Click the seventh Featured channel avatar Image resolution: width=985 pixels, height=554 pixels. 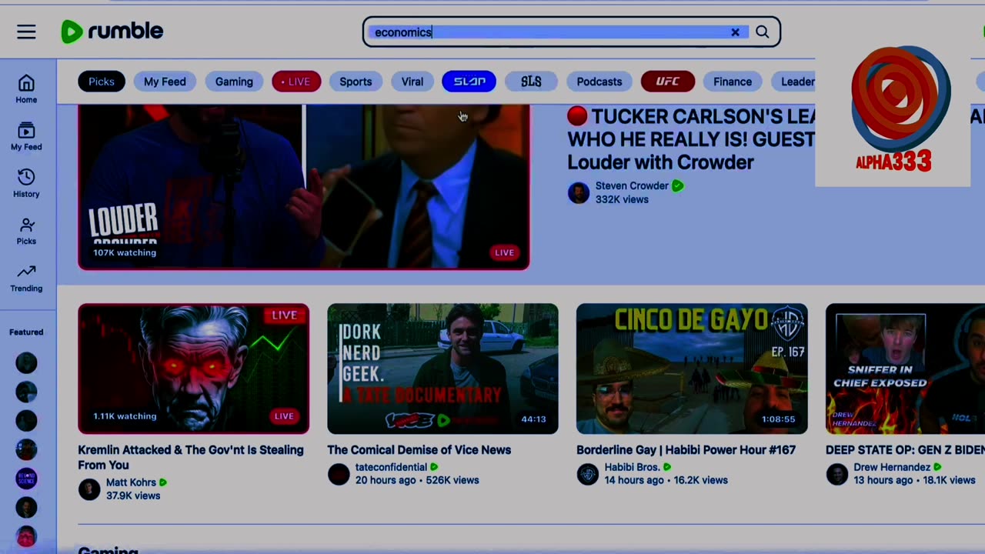26,536
